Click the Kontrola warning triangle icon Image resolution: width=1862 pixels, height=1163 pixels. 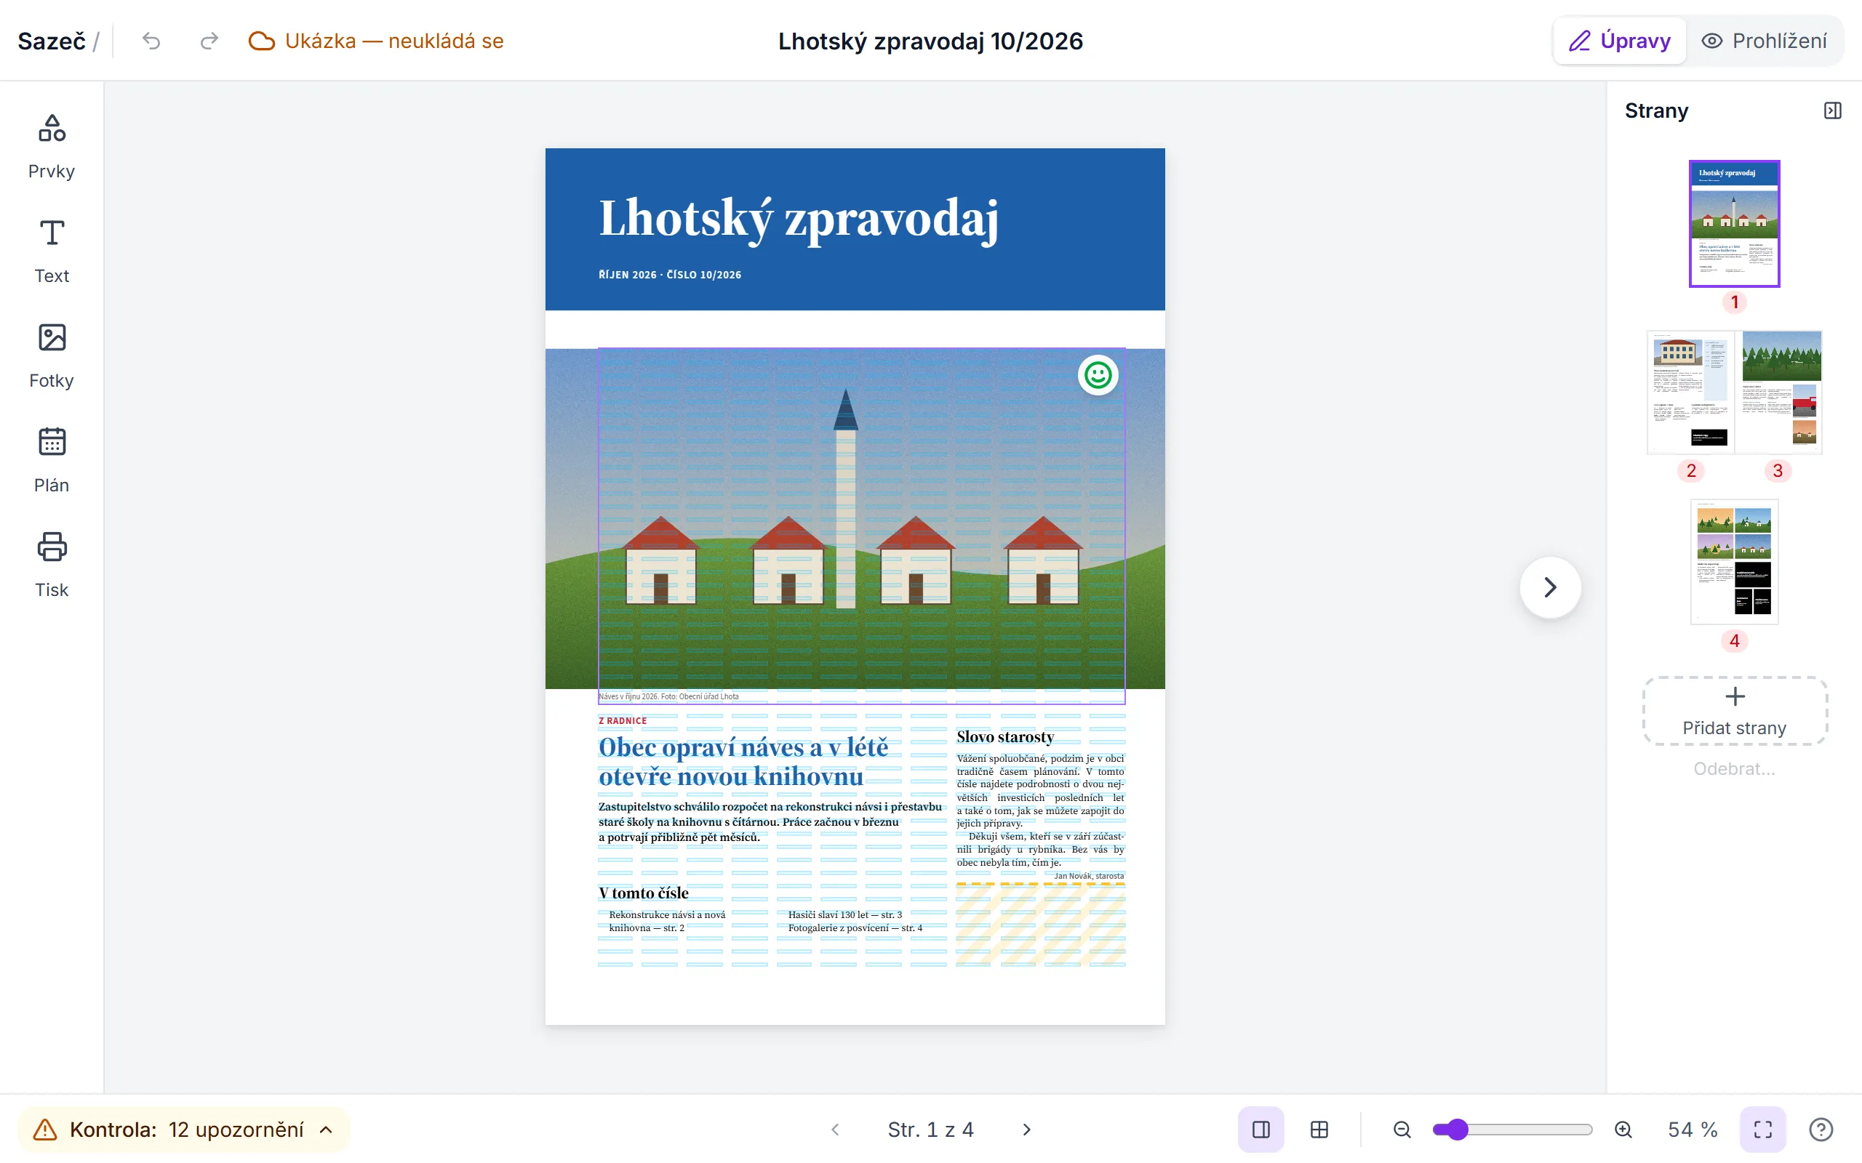(x=44, y=1129)
